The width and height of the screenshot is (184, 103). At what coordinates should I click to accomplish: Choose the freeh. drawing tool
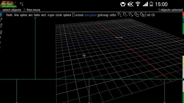click(9, 15)
